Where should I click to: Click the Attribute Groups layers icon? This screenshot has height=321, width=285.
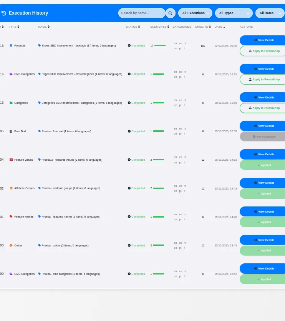pos(11,188)
